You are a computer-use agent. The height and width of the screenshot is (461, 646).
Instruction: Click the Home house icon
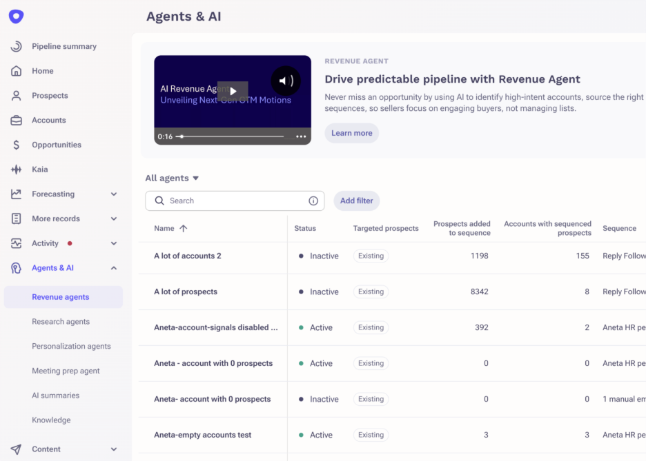tap(16, 71)
